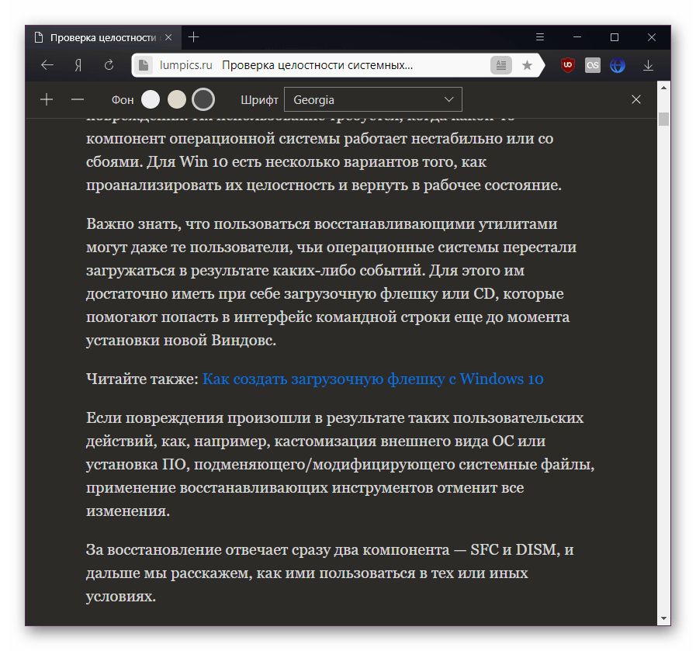696x651 pixels.
Task: Open Yandex home page button
Action: [78, 66]
